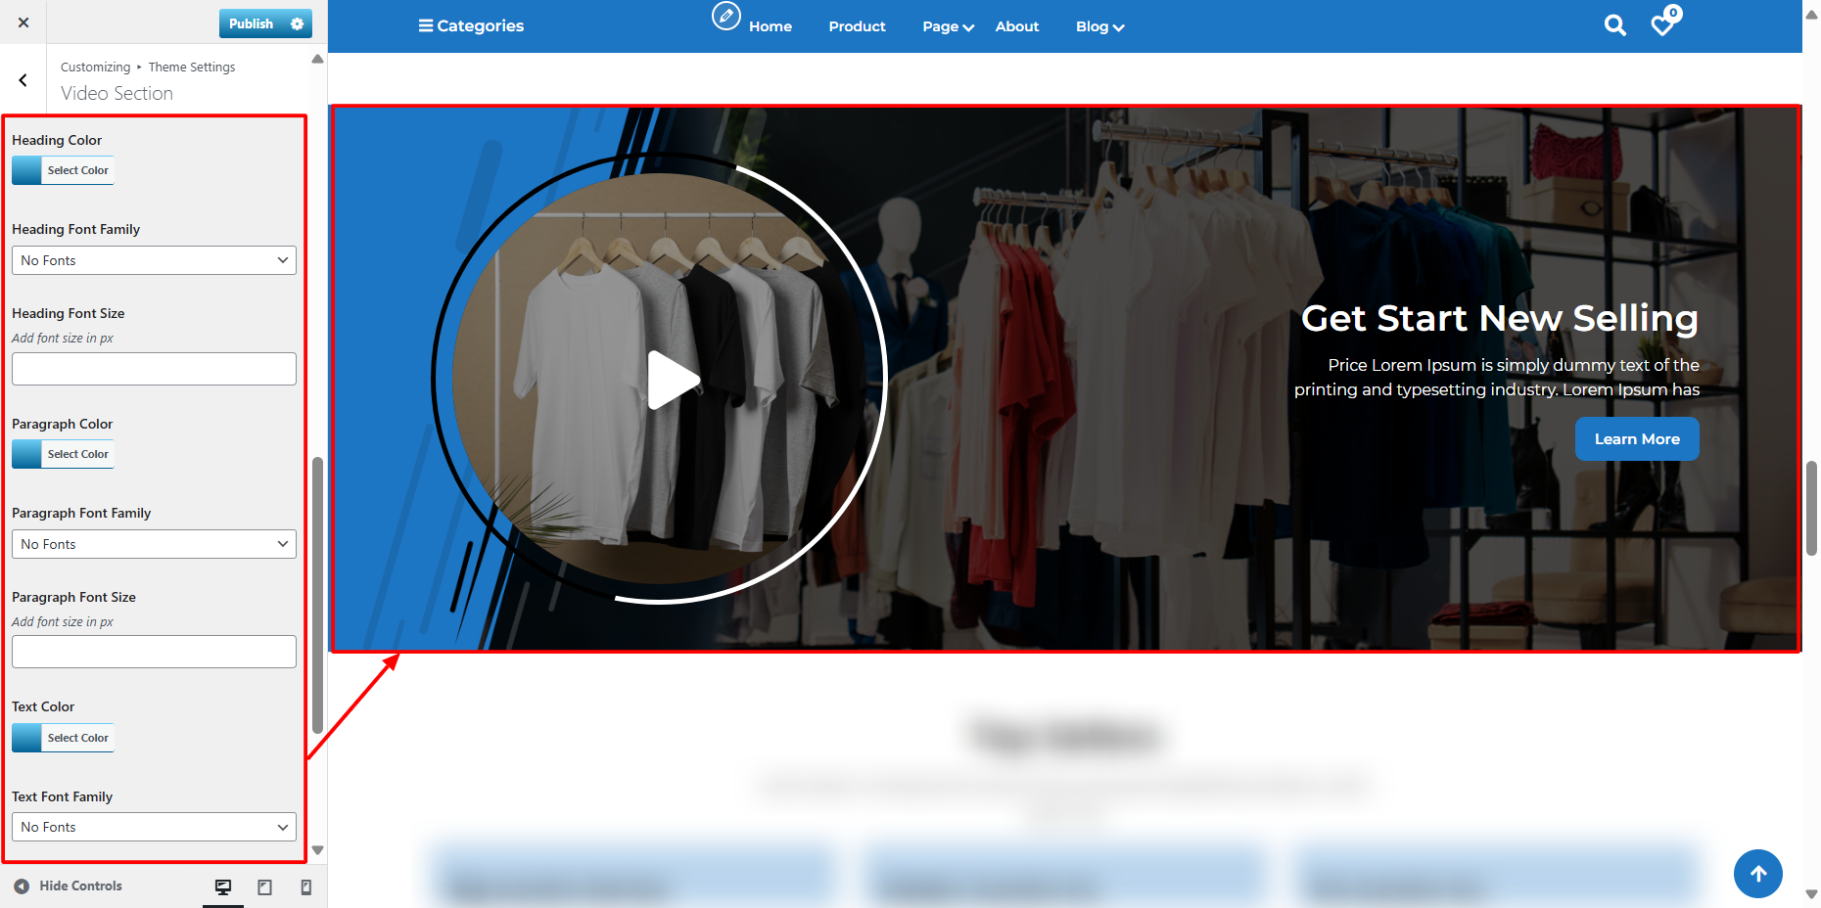The height and width of the screenshot is (908, 1821).
Task: Switch to desktop preview mode
Action: click(223, 886)
